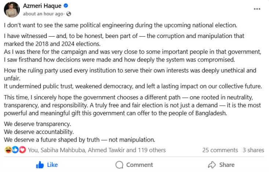
Task: Click the "Like" label text
Action: [52, 165]
